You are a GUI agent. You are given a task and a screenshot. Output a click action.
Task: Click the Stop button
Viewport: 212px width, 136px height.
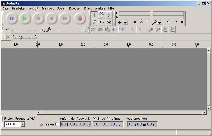click(38, 18)
